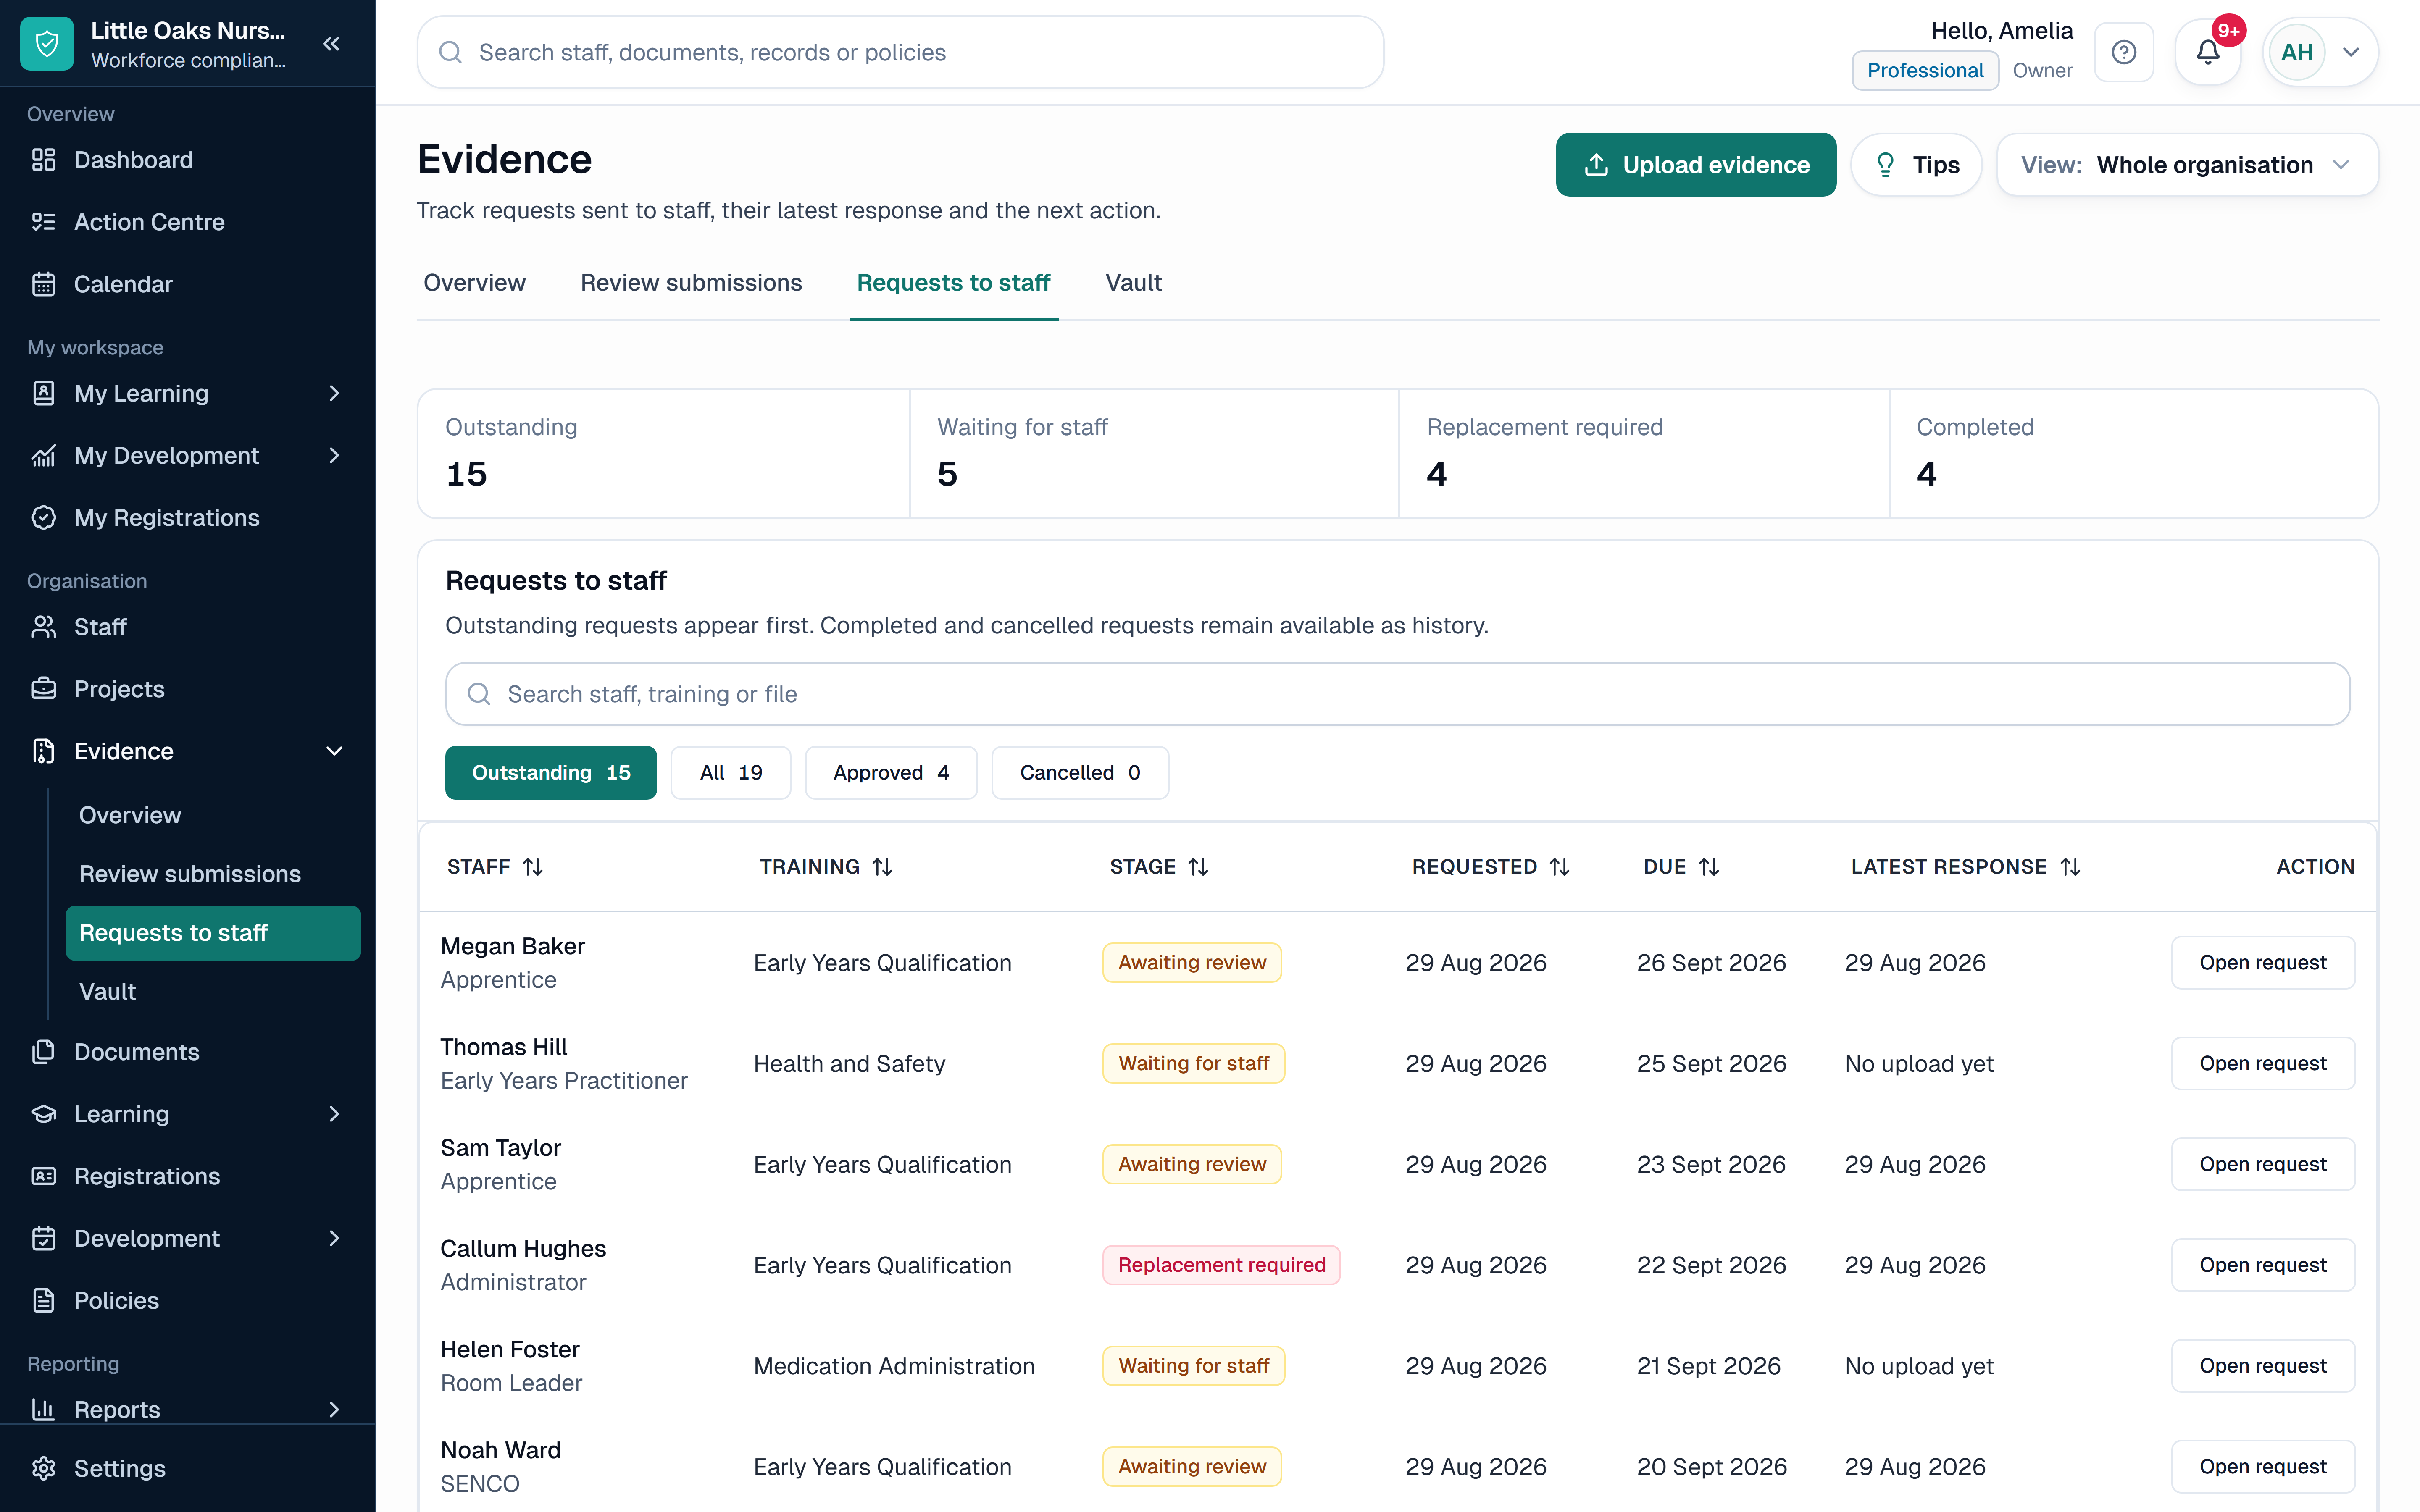2420x1512 pixels.
Task: Collapse the sidebar with double-chevron icon
Action: click(332, 44)
